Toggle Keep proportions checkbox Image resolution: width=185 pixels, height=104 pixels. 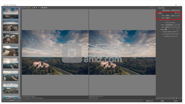click(x=166, y=23)
